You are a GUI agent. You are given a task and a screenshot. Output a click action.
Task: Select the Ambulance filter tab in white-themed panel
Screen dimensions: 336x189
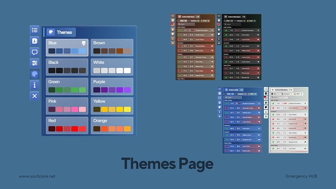[x=287, y=94]
